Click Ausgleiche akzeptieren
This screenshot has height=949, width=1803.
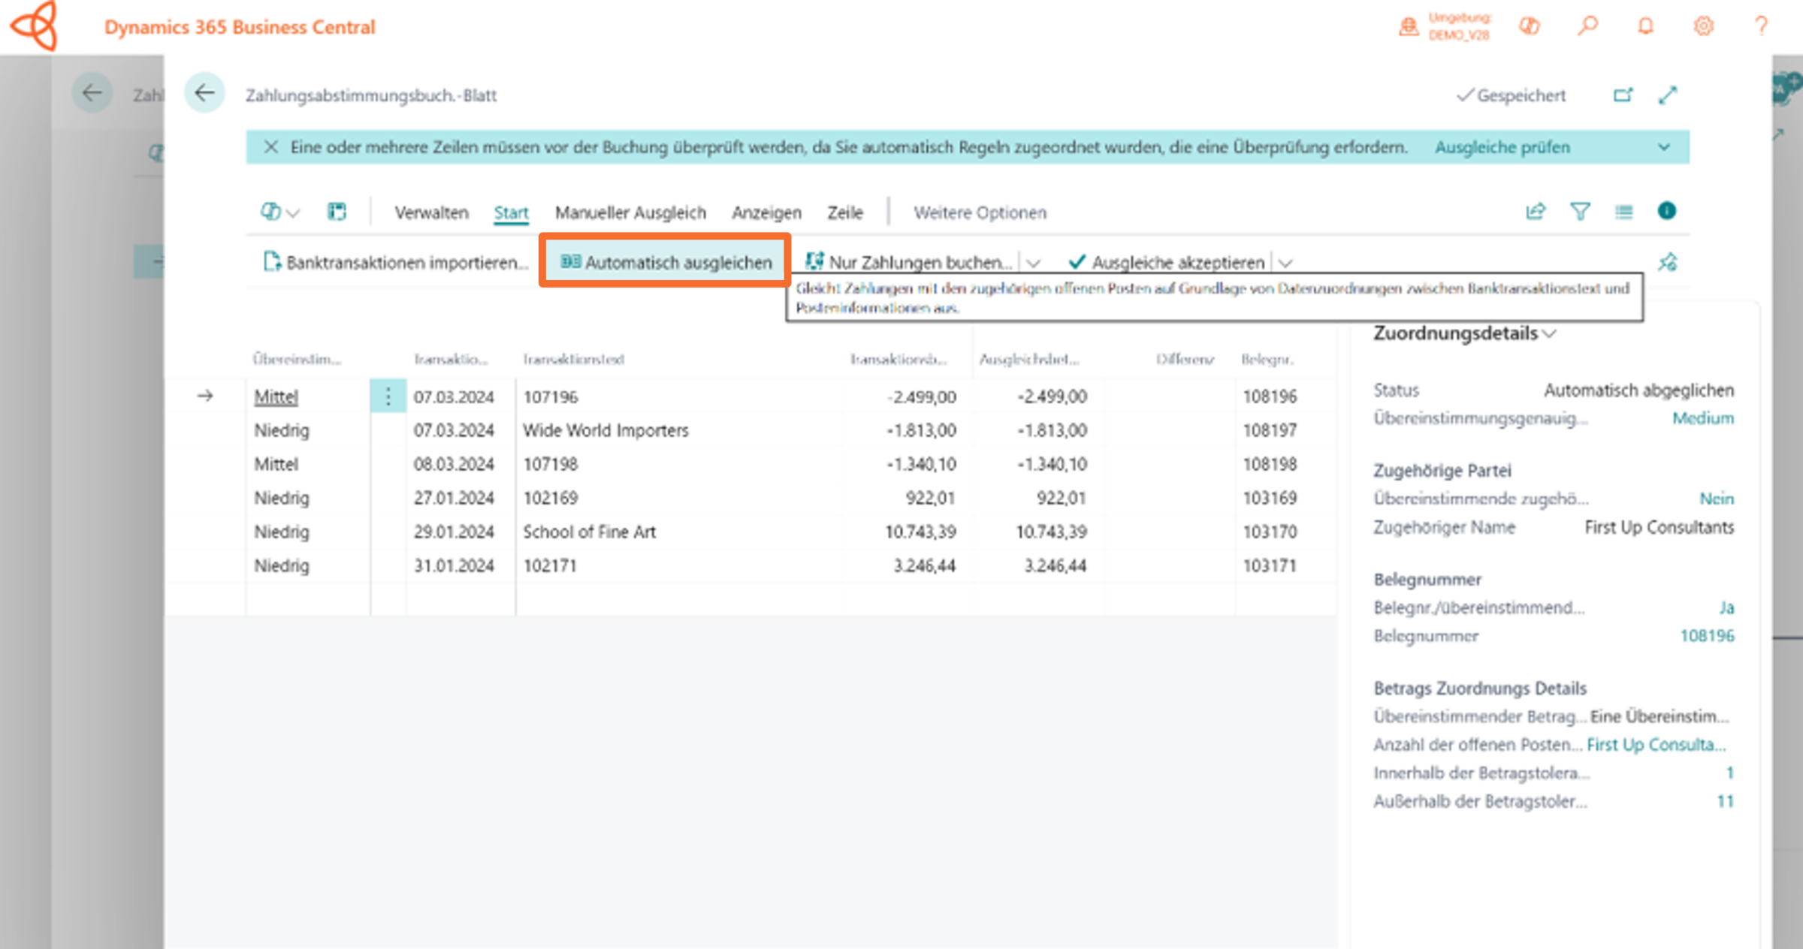(1166, 262)
